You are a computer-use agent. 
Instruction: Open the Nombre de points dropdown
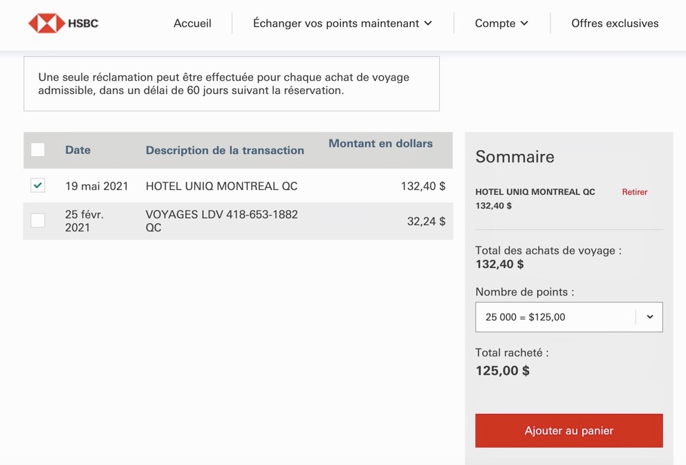pyautogui.click(x=568, y=317)
